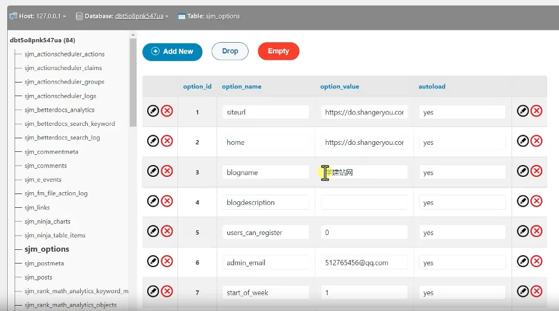
Task: Open the sjm_links table from sidebar
Action: [x=37, y=207]
